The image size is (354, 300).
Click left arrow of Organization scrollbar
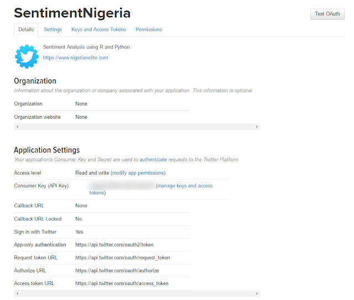[17, 127]
